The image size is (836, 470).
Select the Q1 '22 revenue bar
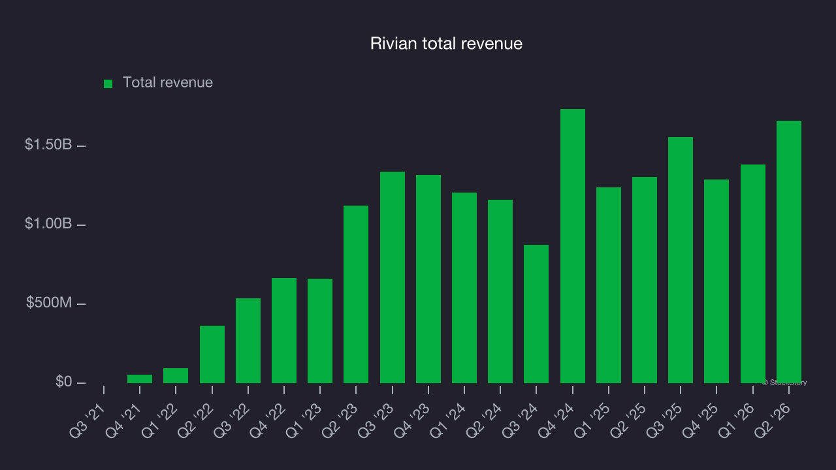click(x=176, y=375)
